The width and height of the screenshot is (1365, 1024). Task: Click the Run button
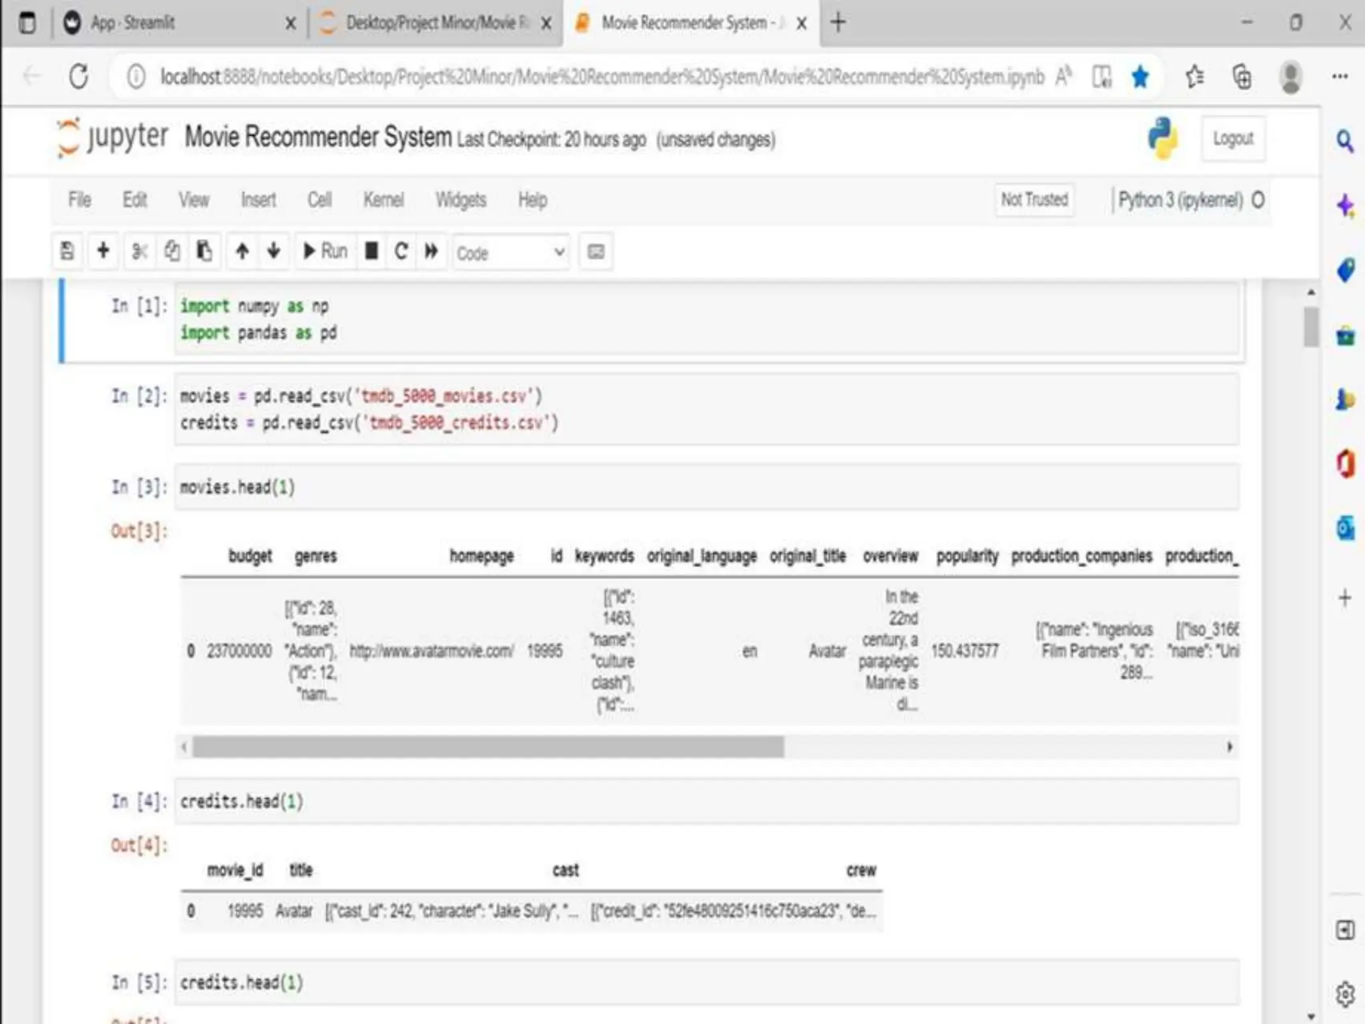coord(325,251)
